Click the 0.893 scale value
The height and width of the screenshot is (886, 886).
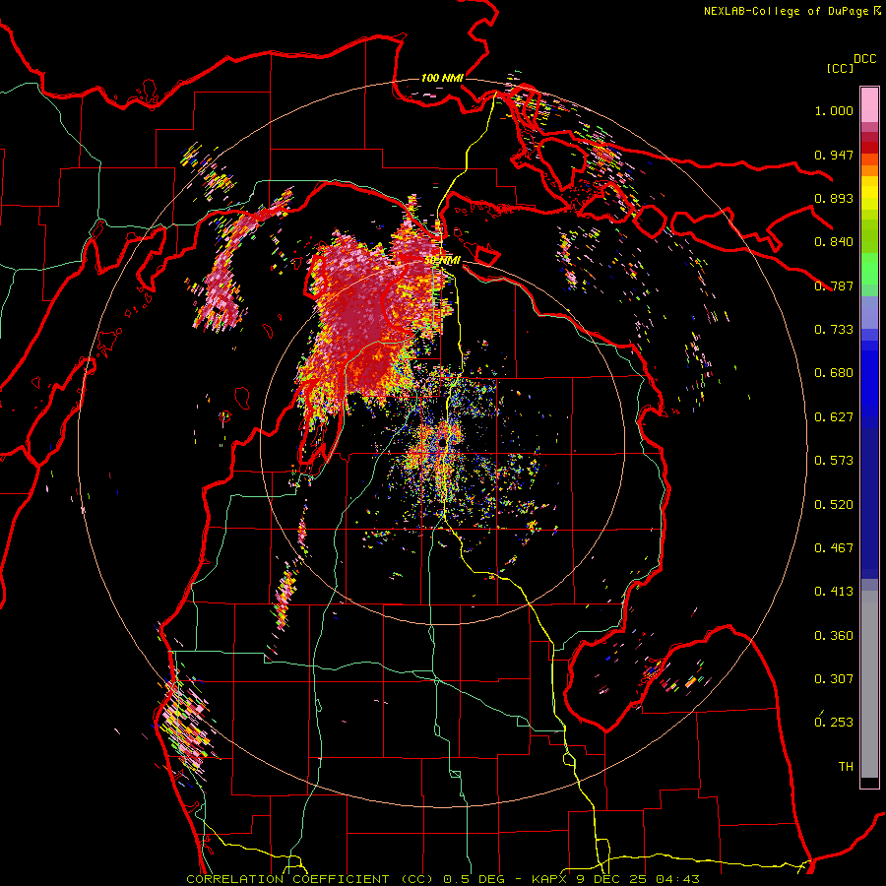[x=834, y=198]
